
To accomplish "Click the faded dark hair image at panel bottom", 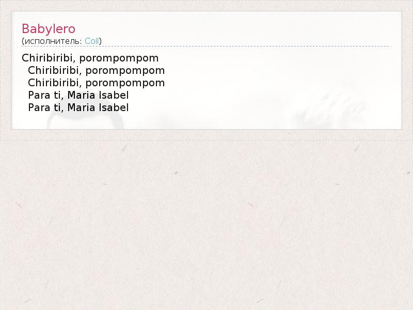I will (x=85, y=121).
